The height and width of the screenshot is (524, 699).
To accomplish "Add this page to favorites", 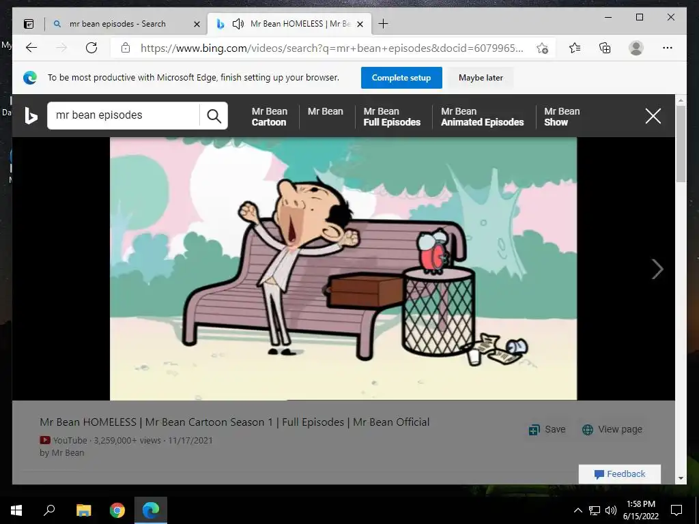I will [542, 48].
